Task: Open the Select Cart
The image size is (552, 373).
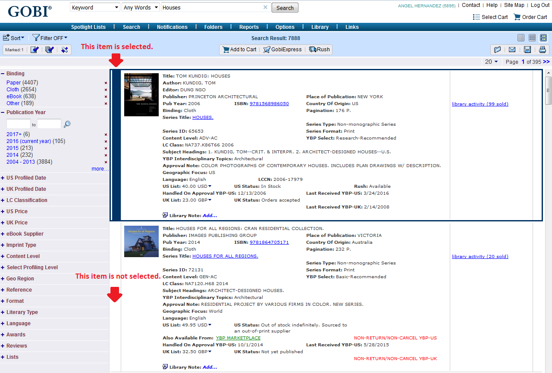Action: (x=490, y=17)
